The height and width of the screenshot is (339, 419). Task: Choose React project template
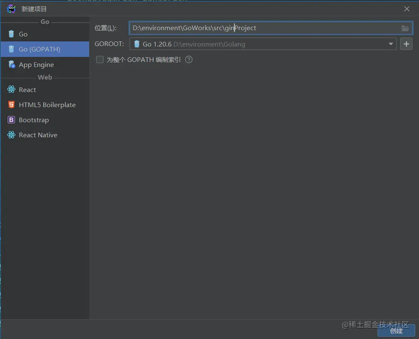point(45,90)
